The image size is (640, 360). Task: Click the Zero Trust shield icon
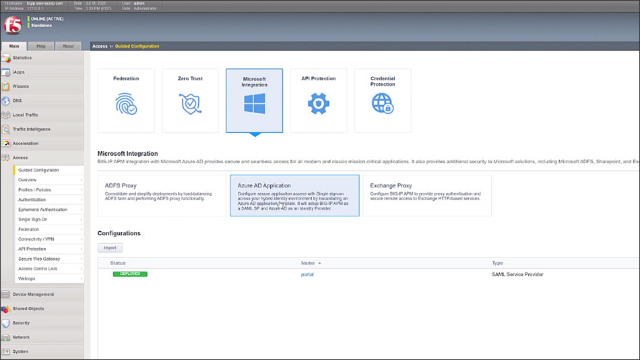[190, 104]
